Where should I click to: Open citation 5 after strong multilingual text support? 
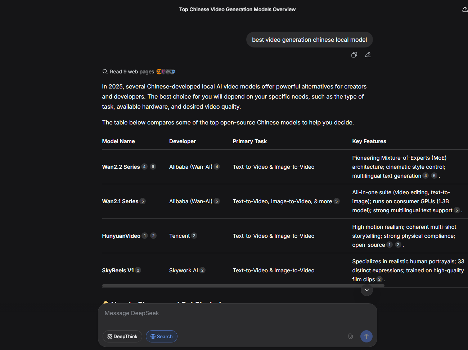coord(457,210)
